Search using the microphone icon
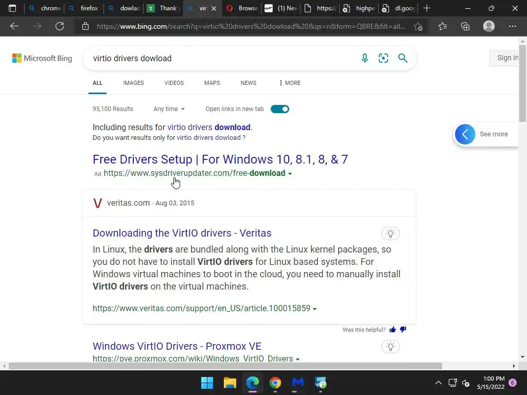The width and height of the screenshot is (527, 395). (x=365, y=58)
